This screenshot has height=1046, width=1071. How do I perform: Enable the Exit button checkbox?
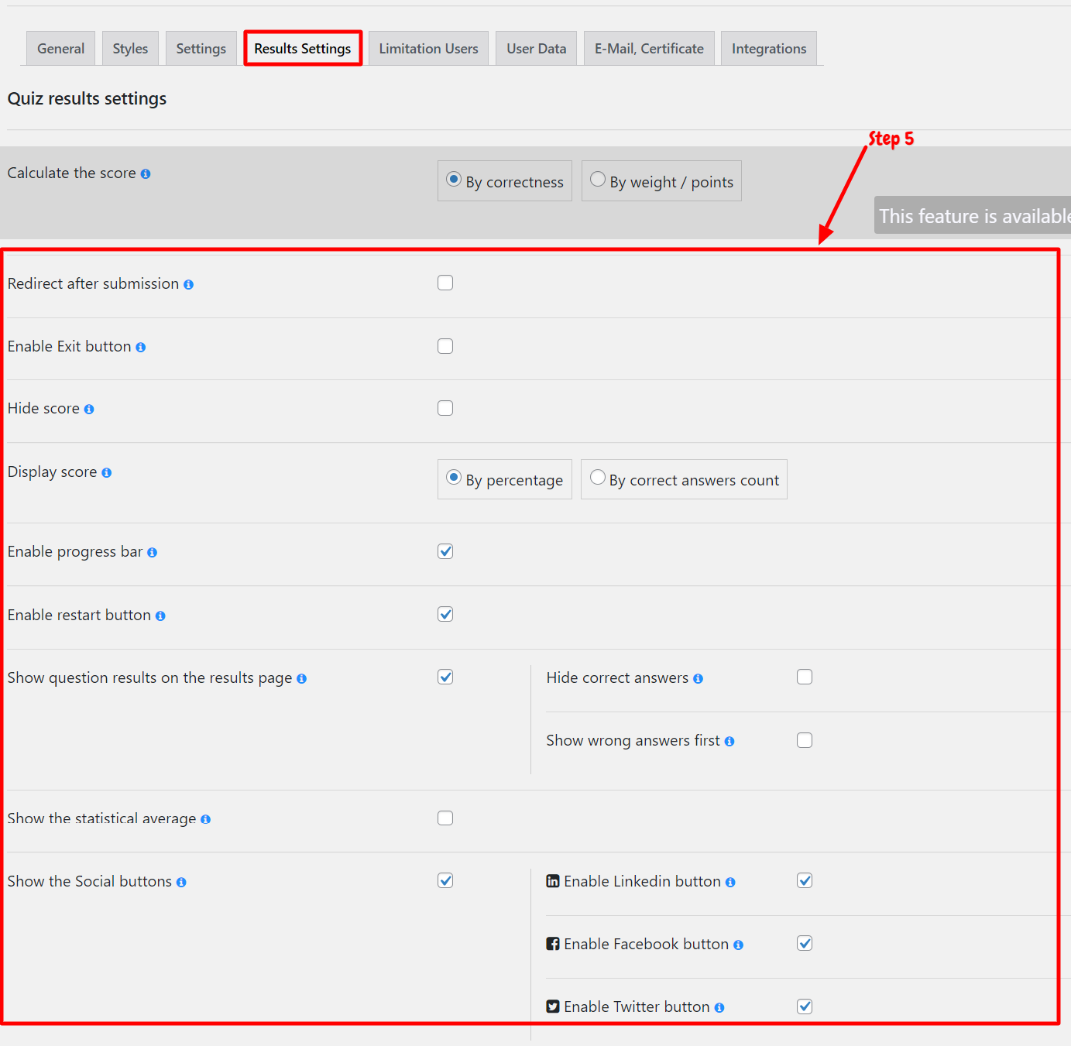point(445,346)
